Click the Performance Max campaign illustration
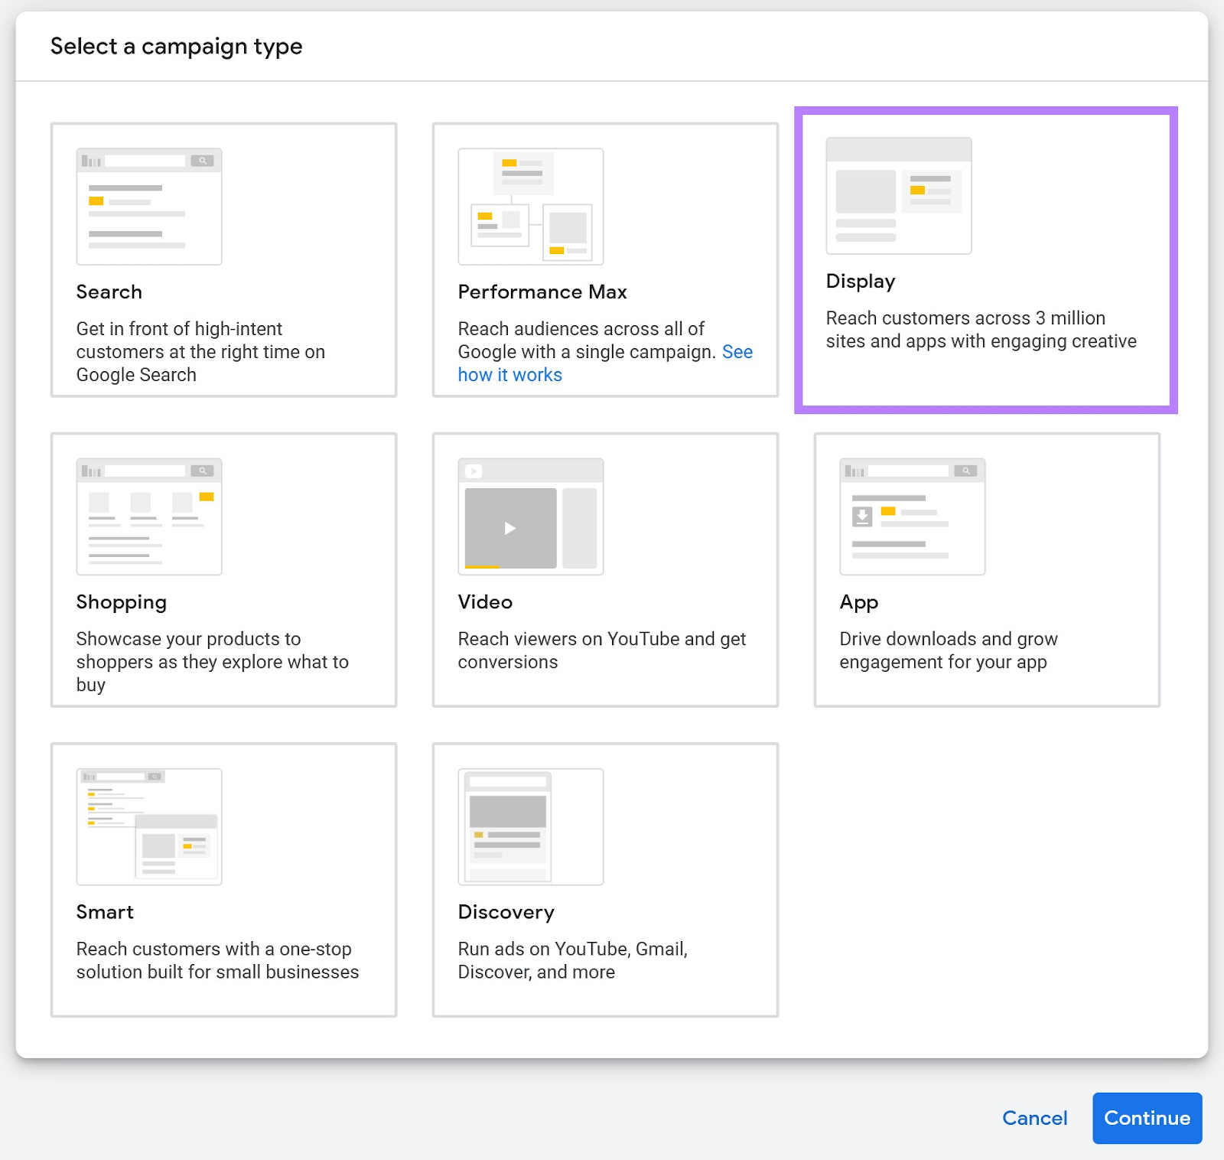 point(530,207)
